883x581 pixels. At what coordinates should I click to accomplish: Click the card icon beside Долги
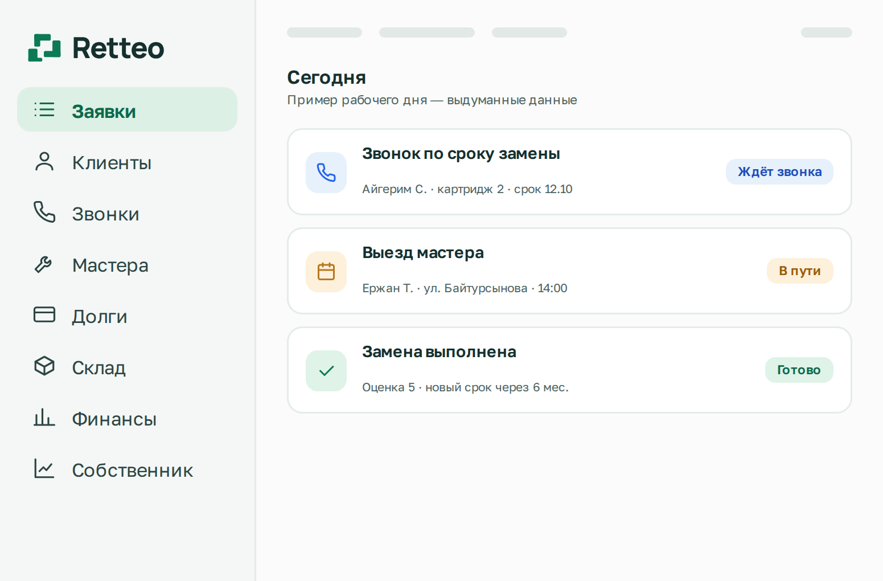point(44,314)
